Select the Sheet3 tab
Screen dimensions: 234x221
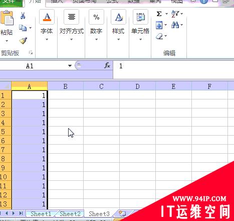[x=99, y=213]
